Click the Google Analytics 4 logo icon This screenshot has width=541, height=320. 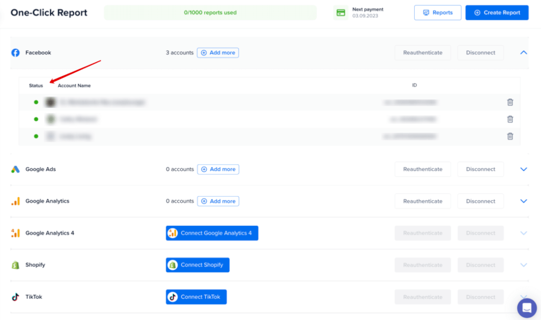16,233
